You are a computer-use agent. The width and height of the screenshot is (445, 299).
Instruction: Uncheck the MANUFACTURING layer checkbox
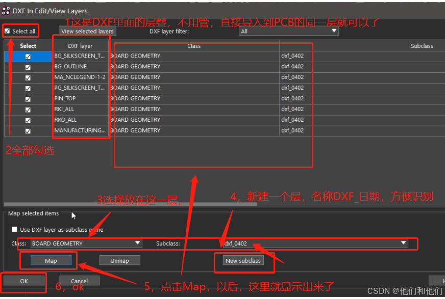[28, 130]
